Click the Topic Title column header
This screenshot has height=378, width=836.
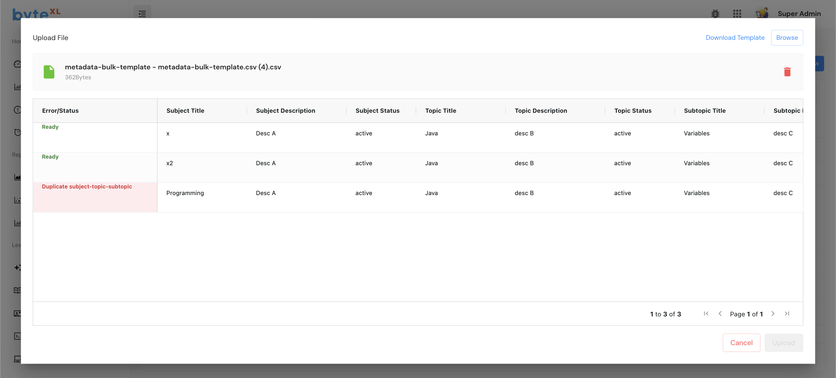[x=440, y=111]
